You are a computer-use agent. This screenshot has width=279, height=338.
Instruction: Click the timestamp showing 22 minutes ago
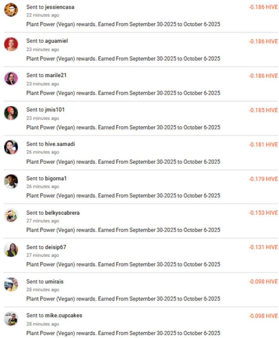[x=42, y=15]
